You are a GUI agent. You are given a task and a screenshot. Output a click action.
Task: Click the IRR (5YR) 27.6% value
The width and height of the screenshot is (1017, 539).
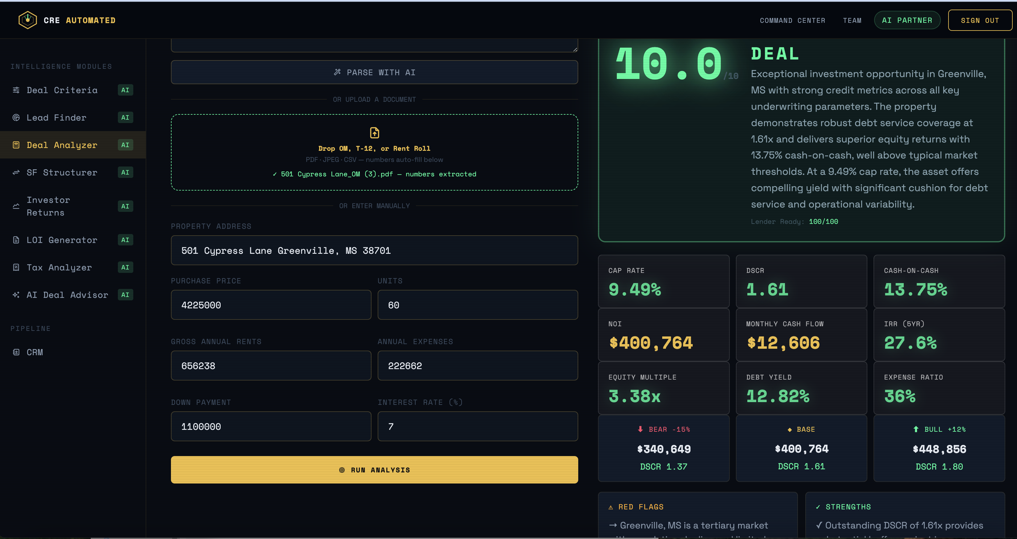(911, 343)
